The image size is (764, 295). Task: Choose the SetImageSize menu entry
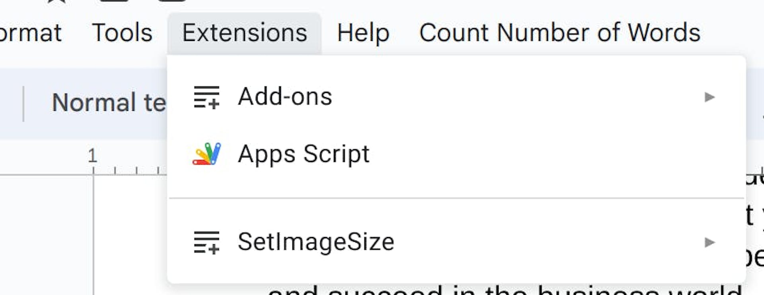tap(316, 242)
